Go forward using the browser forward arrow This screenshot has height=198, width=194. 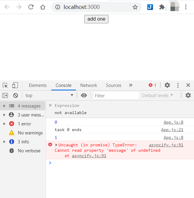pos(19,7)
